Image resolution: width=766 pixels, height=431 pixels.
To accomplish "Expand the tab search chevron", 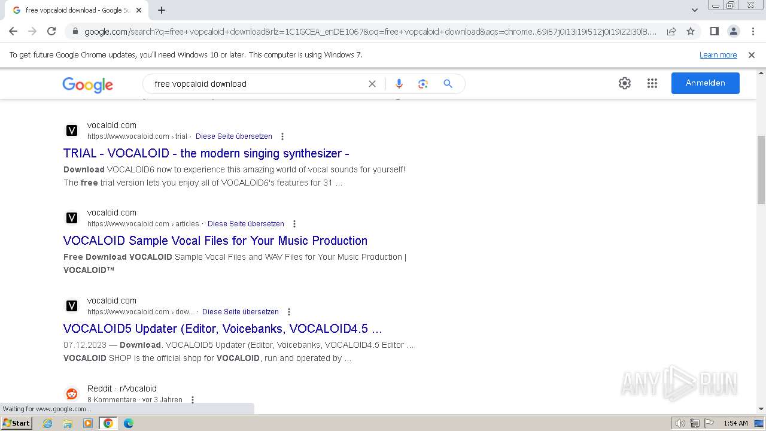I will 694,10.
